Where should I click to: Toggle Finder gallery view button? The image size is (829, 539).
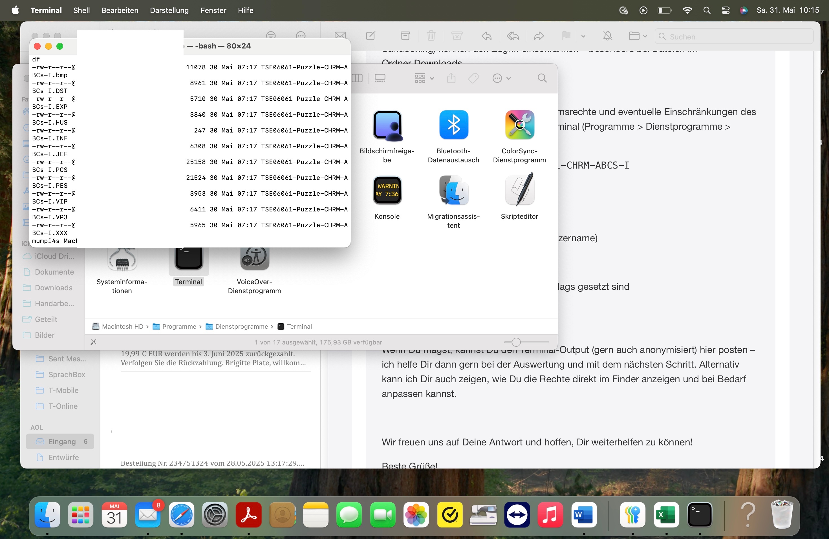pos(380,78)
